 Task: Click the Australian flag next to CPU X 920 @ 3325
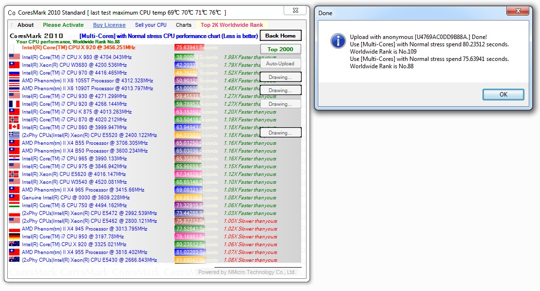pos(14,244)
